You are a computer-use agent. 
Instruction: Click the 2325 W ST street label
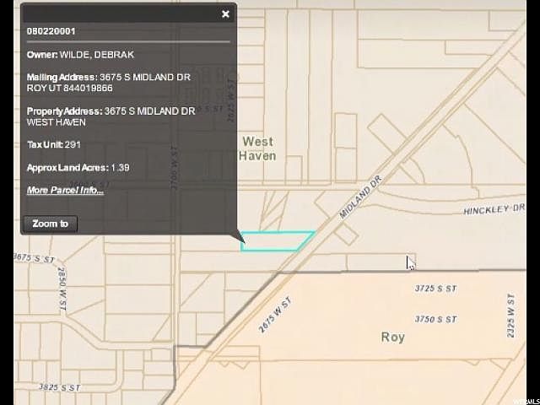pyautogui.click(x=510, y=315)
